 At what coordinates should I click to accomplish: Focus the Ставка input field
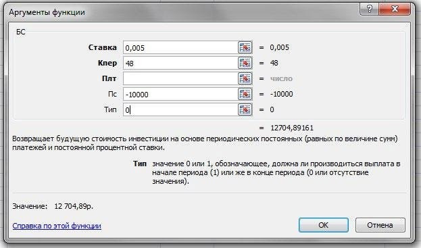[x=180, y=47]
